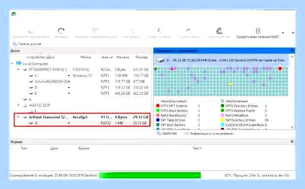Viewport: 305px width, 189px height.
Task: Collapse the JetFlash Transcend node
Action: [18, 117]
